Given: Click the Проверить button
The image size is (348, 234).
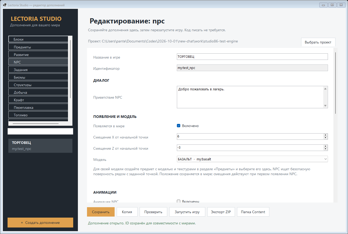Looking at the screenshot, I should coord(153,212).
